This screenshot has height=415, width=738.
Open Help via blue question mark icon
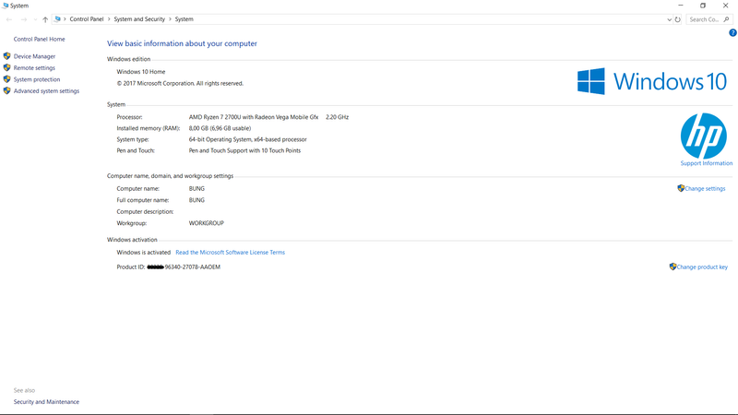pos(732,32)
